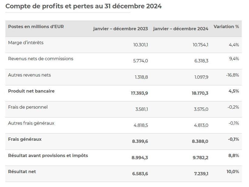
Task: Click the 'Variation %' column header
Action: coord(226,27)
